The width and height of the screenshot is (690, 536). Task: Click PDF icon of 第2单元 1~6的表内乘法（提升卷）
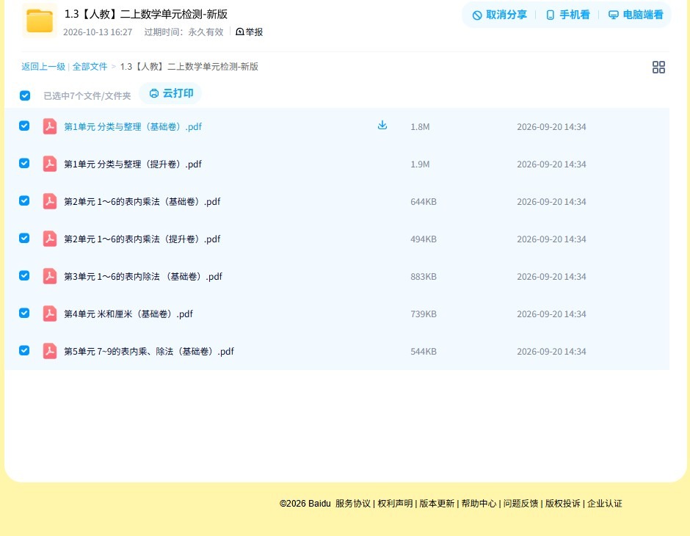tap(50, 239)
